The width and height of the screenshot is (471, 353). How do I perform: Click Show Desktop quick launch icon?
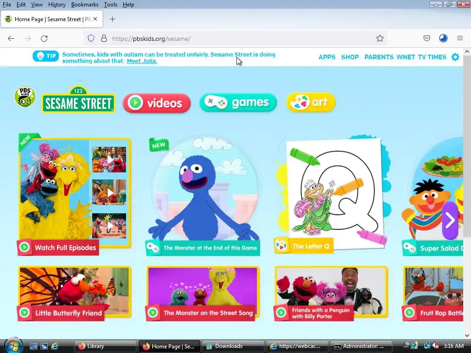coord(33,346)
